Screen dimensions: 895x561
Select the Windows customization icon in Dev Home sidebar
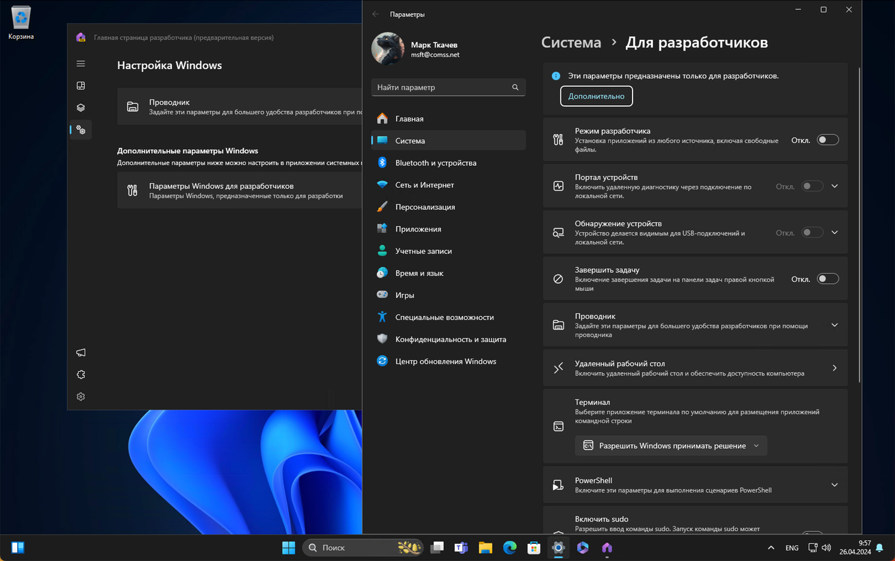pyautogui.click(x=81, y=130)
